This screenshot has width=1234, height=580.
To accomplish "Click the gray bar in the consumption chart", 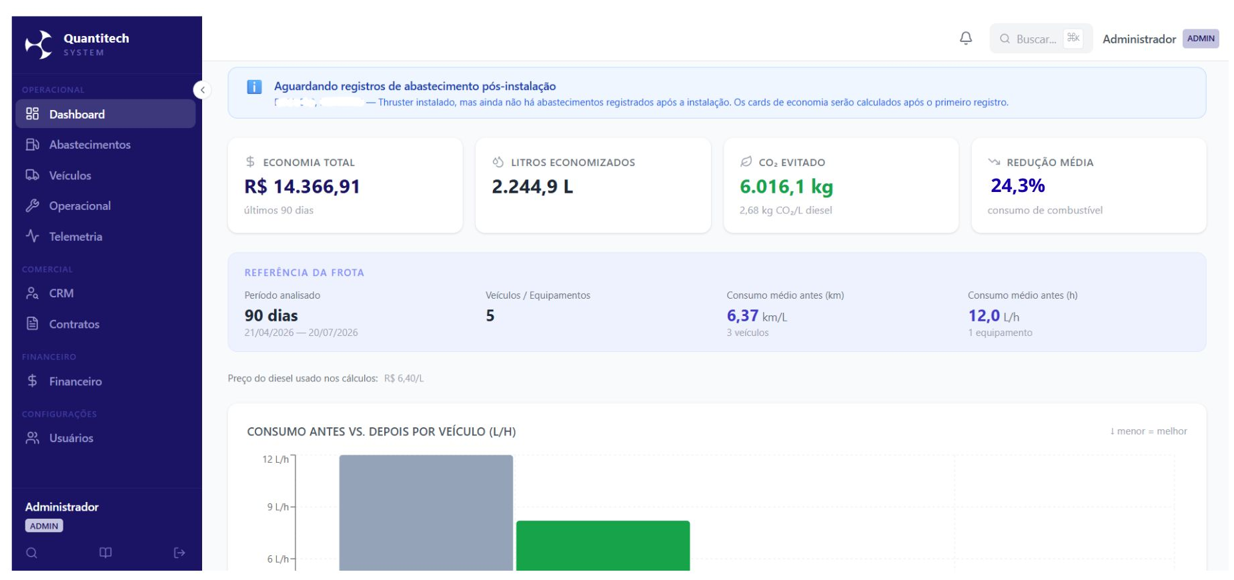I will (x=426, y=512).
